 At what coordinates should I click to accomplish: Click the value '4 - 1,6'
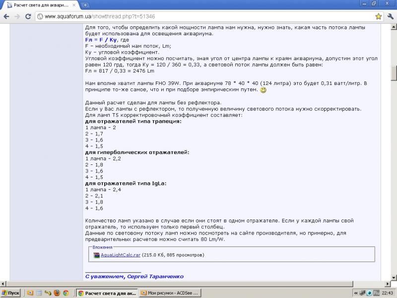pyautogui.click(x=94, y=208)
